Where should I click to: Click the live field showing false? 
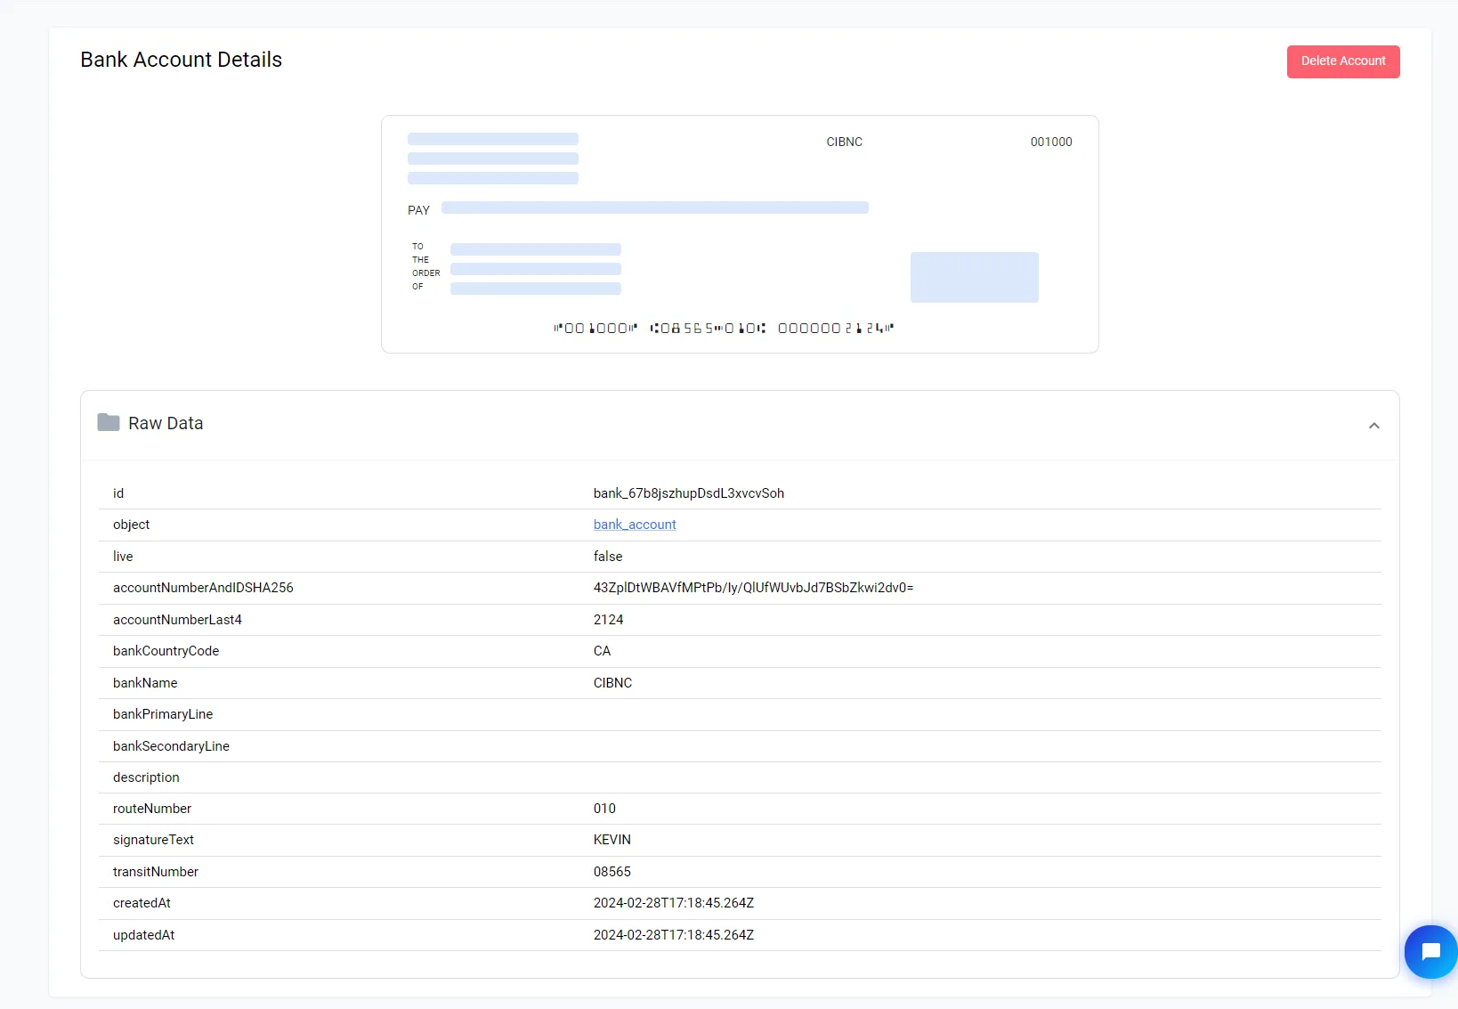608,557
